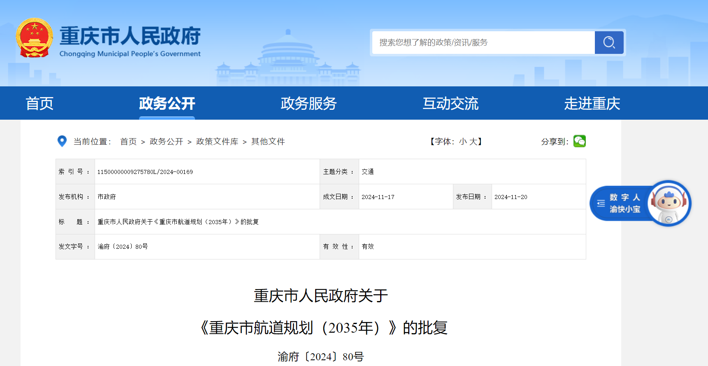Open the 渝快小宝 robot assistant avatar
This screenshot has width=708, height=366.
tap(669, 203)
